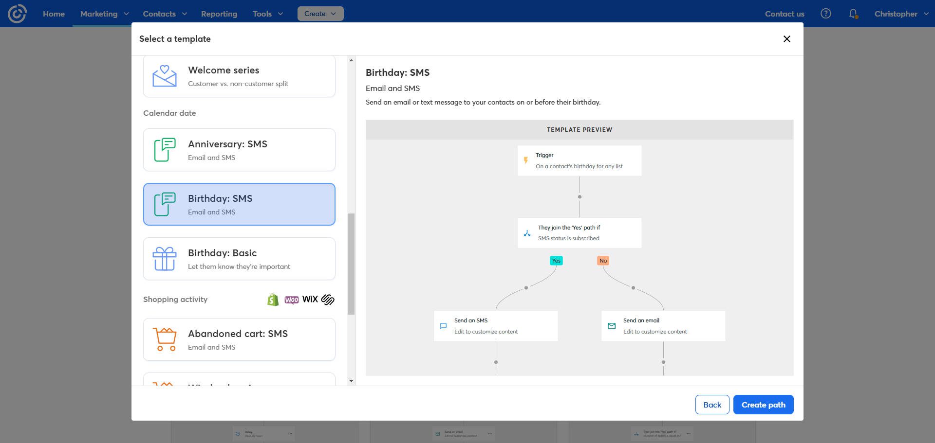
Task: Go to the Reporting section
Action: (x=219, y=14)
